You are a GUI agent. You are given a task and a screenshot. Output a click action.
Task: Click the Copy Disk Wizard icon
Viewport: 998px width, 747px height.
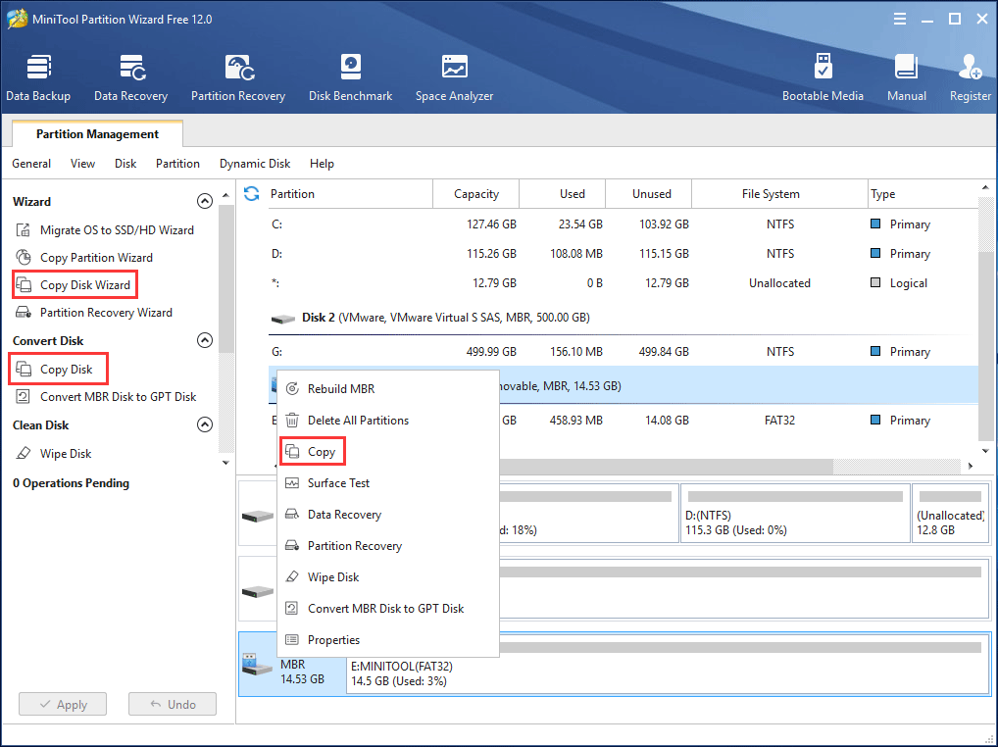pyautogui.click(x=24, y=284)
